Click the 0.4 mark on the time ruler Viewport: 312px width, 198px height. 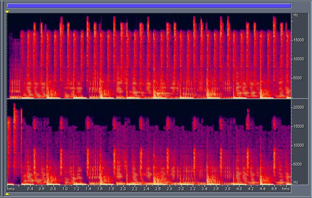pyautogui.click(x=30, y=189)
